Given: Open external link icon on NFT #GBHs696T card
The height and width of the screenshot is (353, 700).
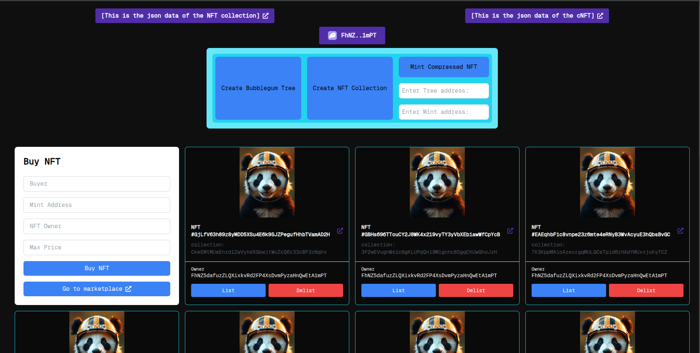Looking at the screenshot, I should pyautogui.click(x=510, y=231).
